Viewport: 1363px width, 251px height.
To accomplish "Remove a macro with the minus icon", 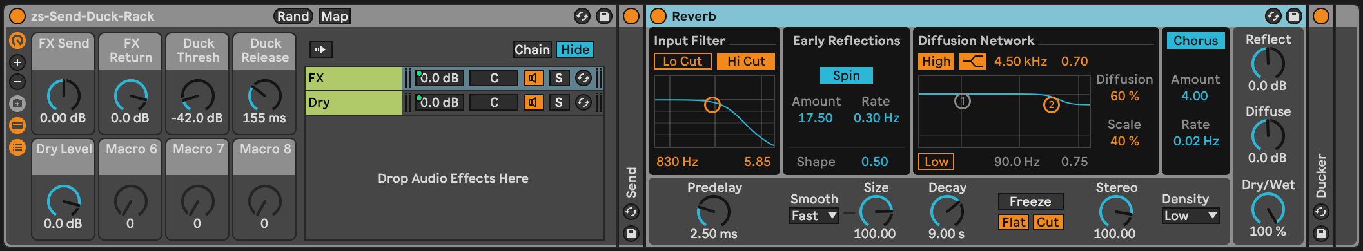I will (17, 82).
